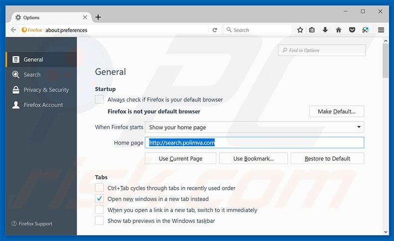Click the Firefox Support question-mark icon

[x=14, y=224]
